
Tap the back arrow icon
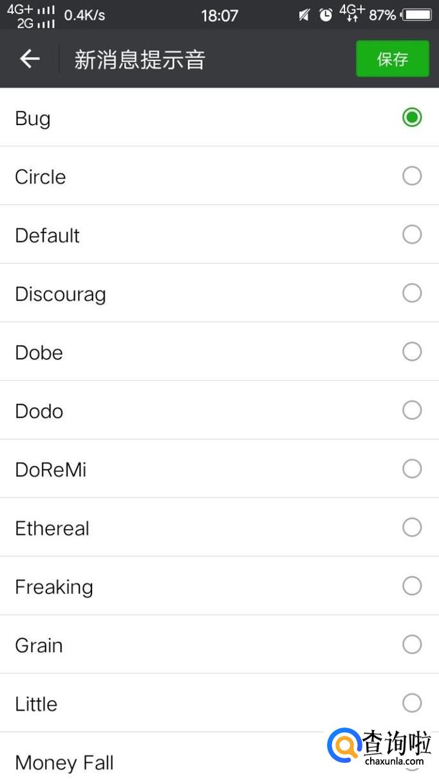30,59
